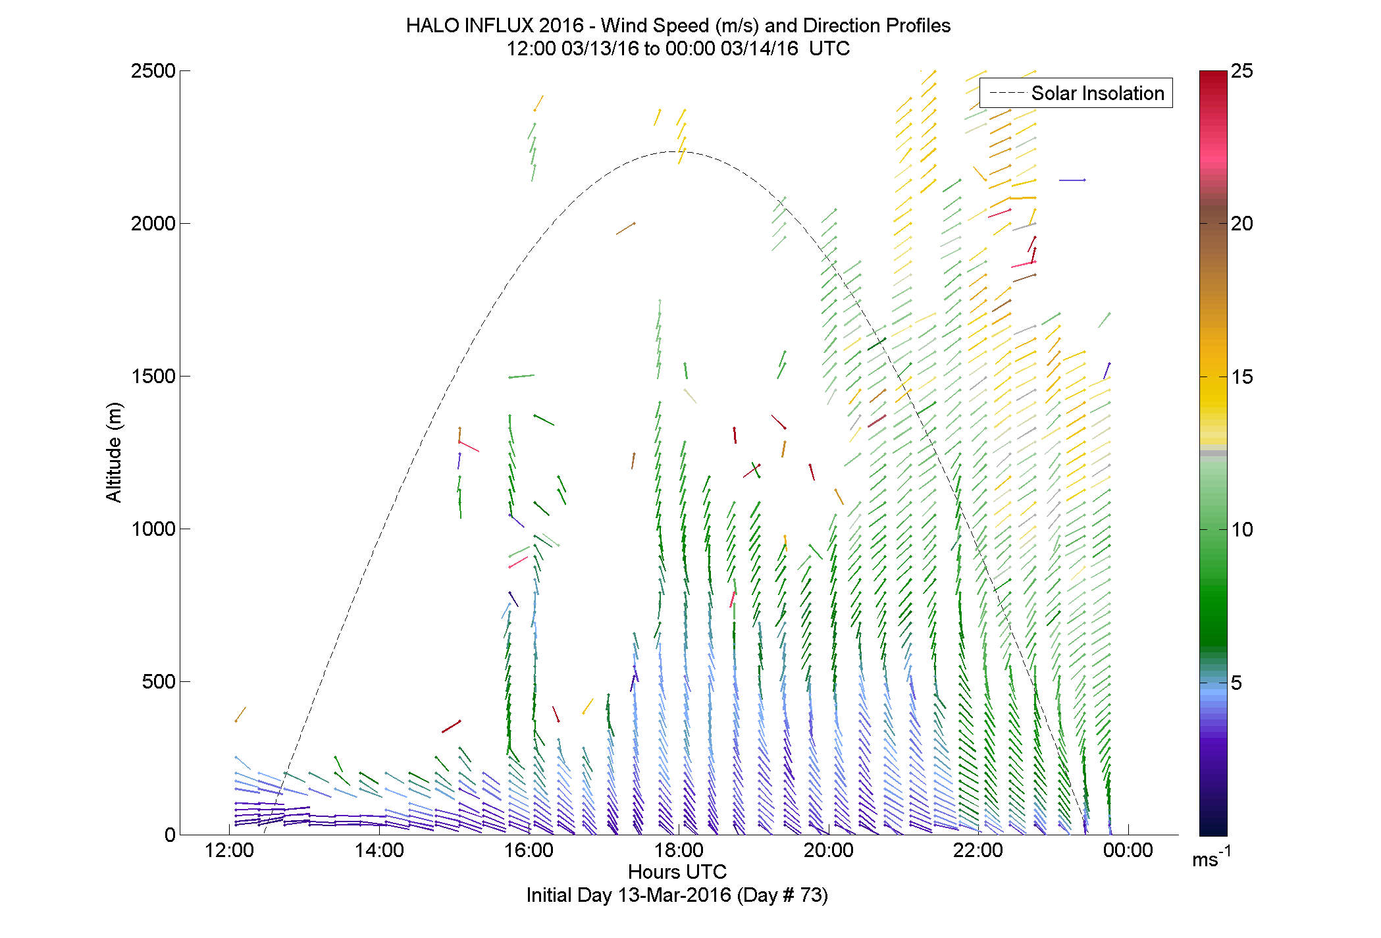Click the colorbar label 10
1381x938 pixels.
tap(1241, 529)
